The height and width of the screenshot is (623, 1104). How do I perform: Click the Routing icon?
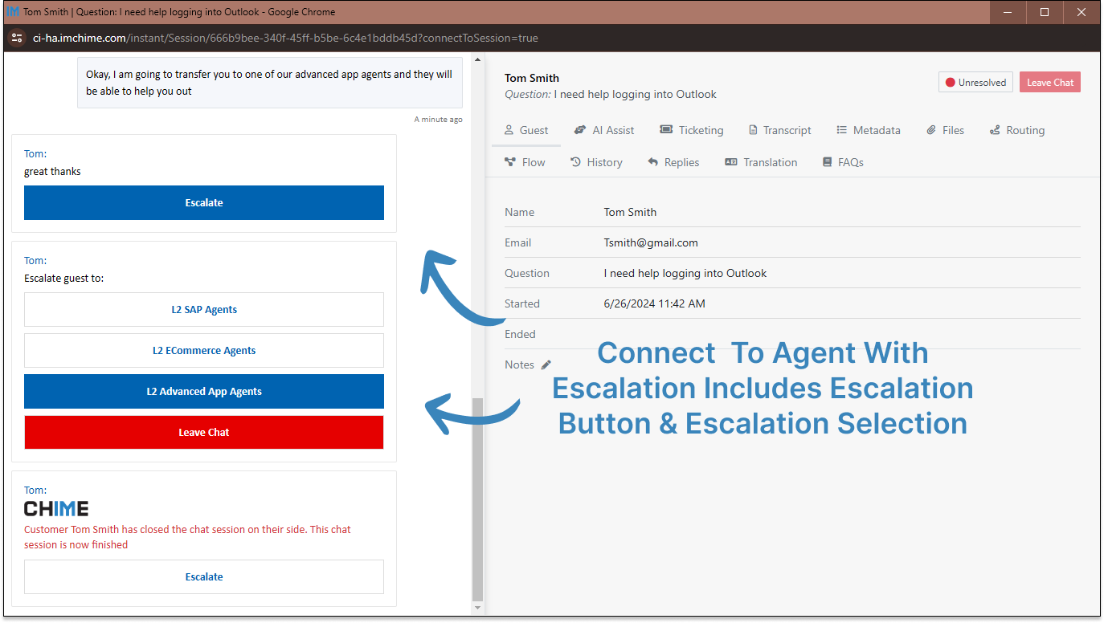(995, 129)
